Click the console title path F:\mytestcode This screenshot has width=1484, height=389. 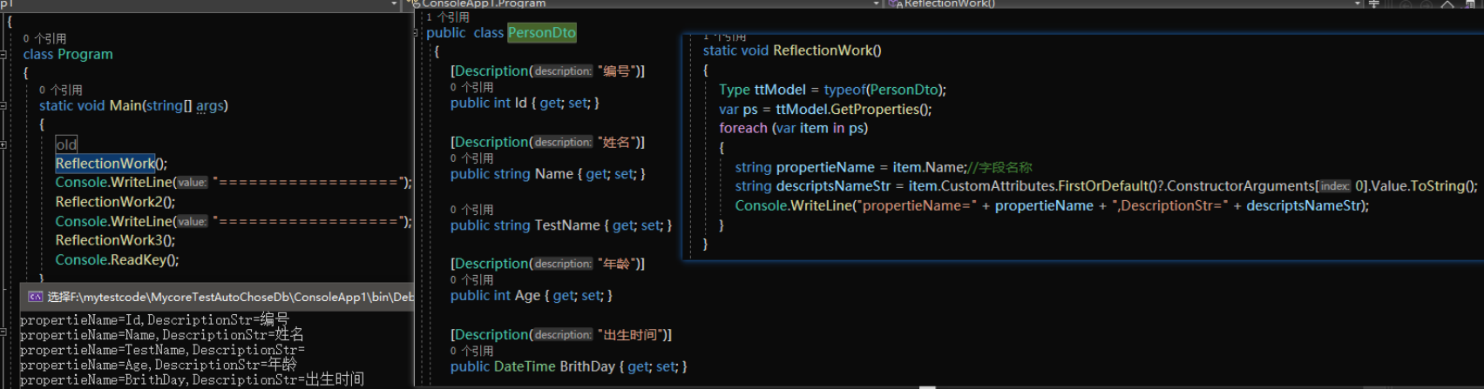click(230, 297)
